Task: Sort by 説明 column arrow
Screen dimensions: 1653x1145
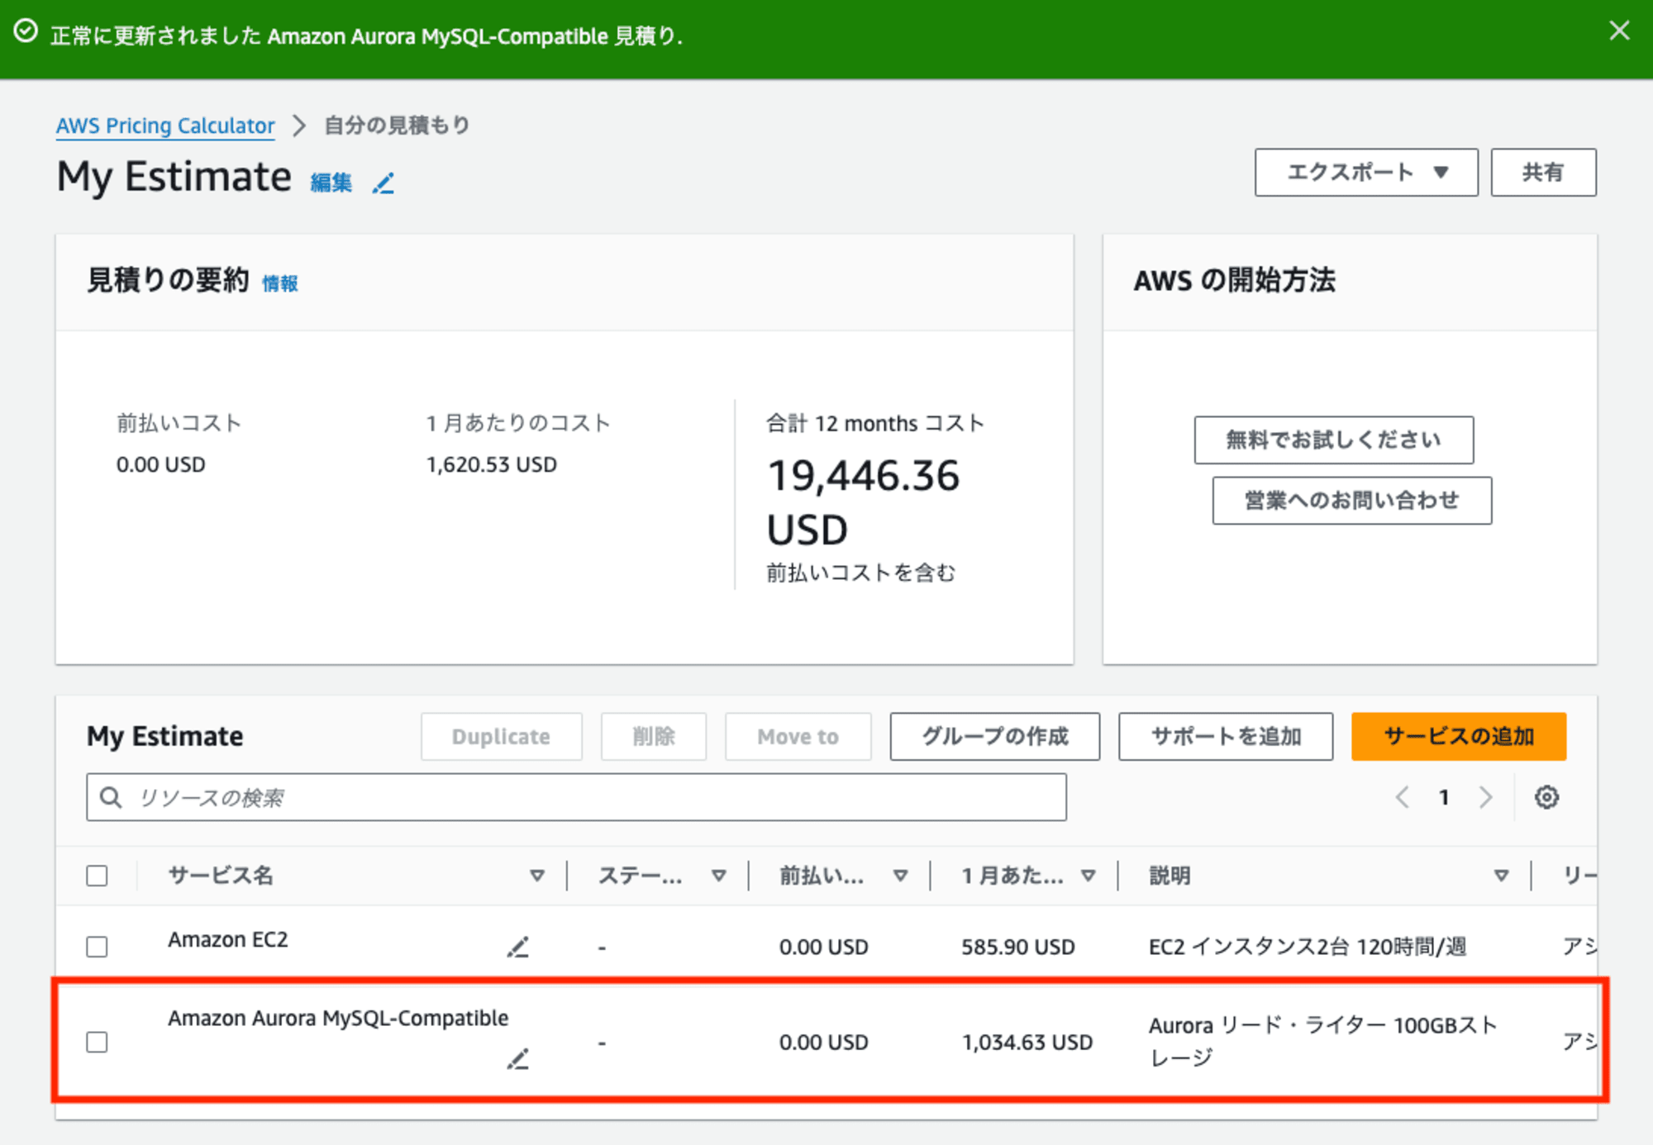Action: (1502, 876)
